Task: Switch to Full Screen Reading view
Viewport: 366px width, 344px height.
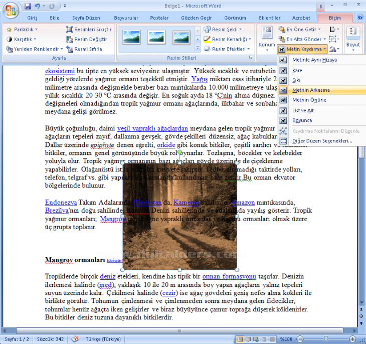Action: tap(248, 339)
